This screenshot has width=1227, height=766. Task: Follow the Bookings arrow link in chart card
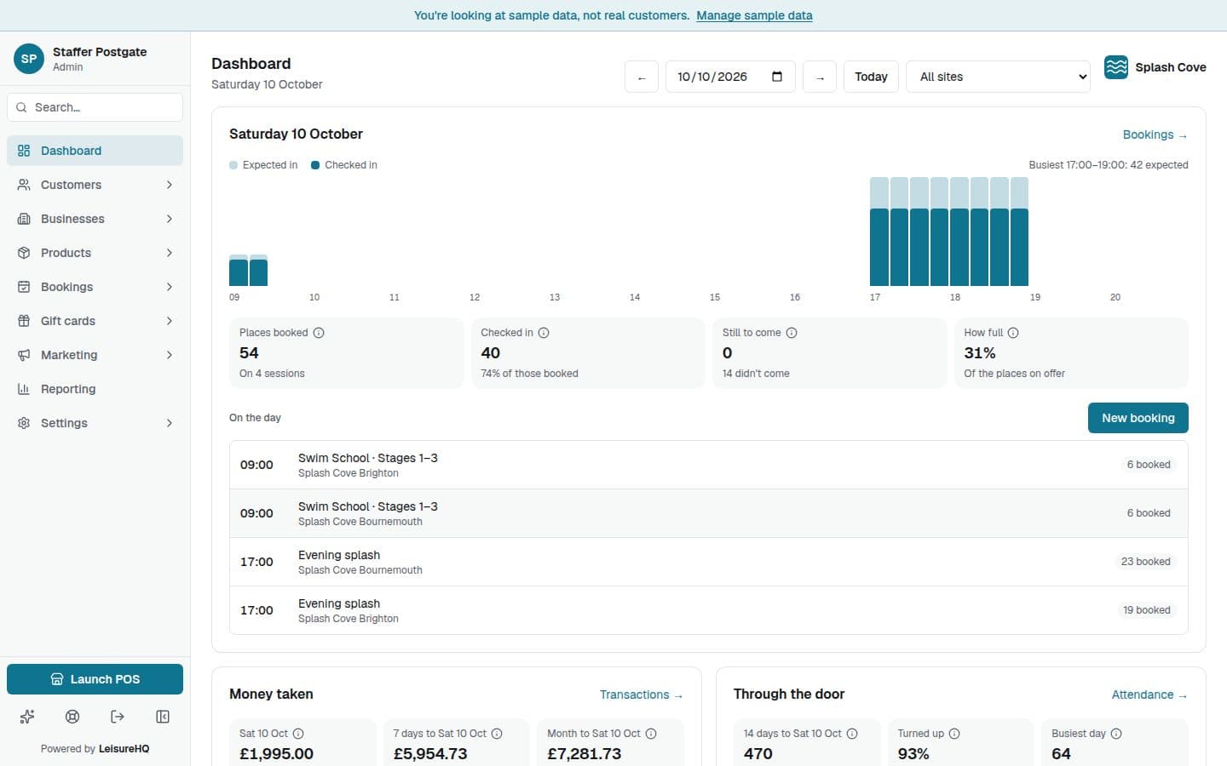tap(1155, 134)
